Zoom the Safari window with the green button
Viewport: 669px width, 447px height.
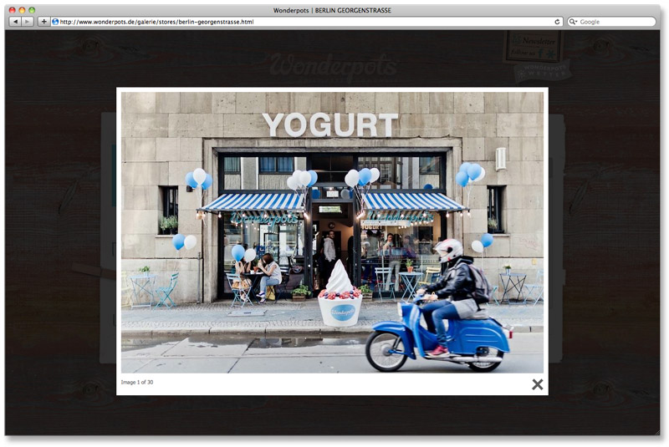[x=32, y=10]
